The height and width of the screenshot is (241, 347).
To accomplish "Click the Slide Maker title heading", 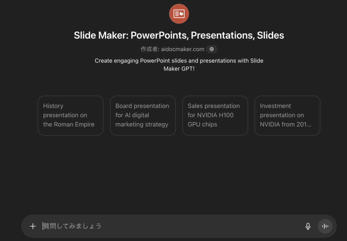I will point(179,35).
